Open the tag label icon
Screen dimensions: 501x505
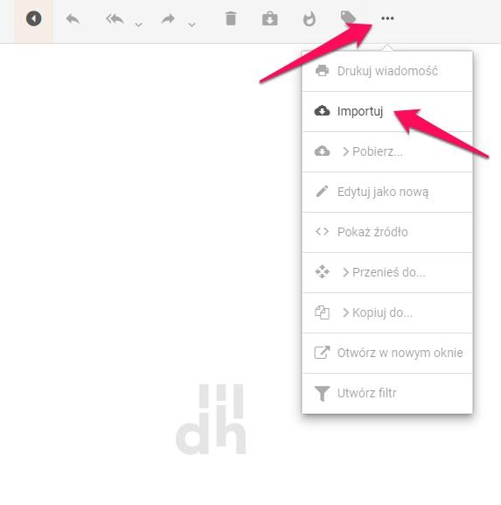coord(348,17)
